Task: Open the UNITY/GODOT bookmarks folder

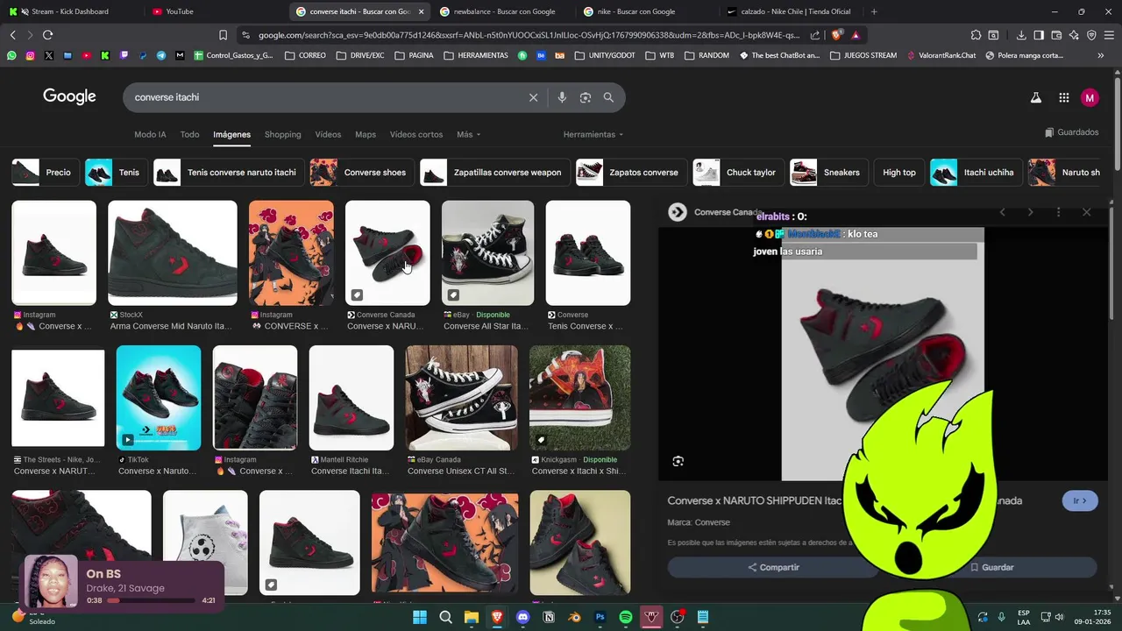Action: click(x=605, y=55)
